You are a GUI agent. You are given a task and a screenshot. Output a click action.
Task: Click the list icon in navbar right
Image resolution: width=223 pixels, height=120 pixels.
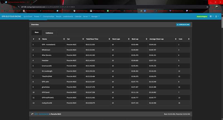211,16
